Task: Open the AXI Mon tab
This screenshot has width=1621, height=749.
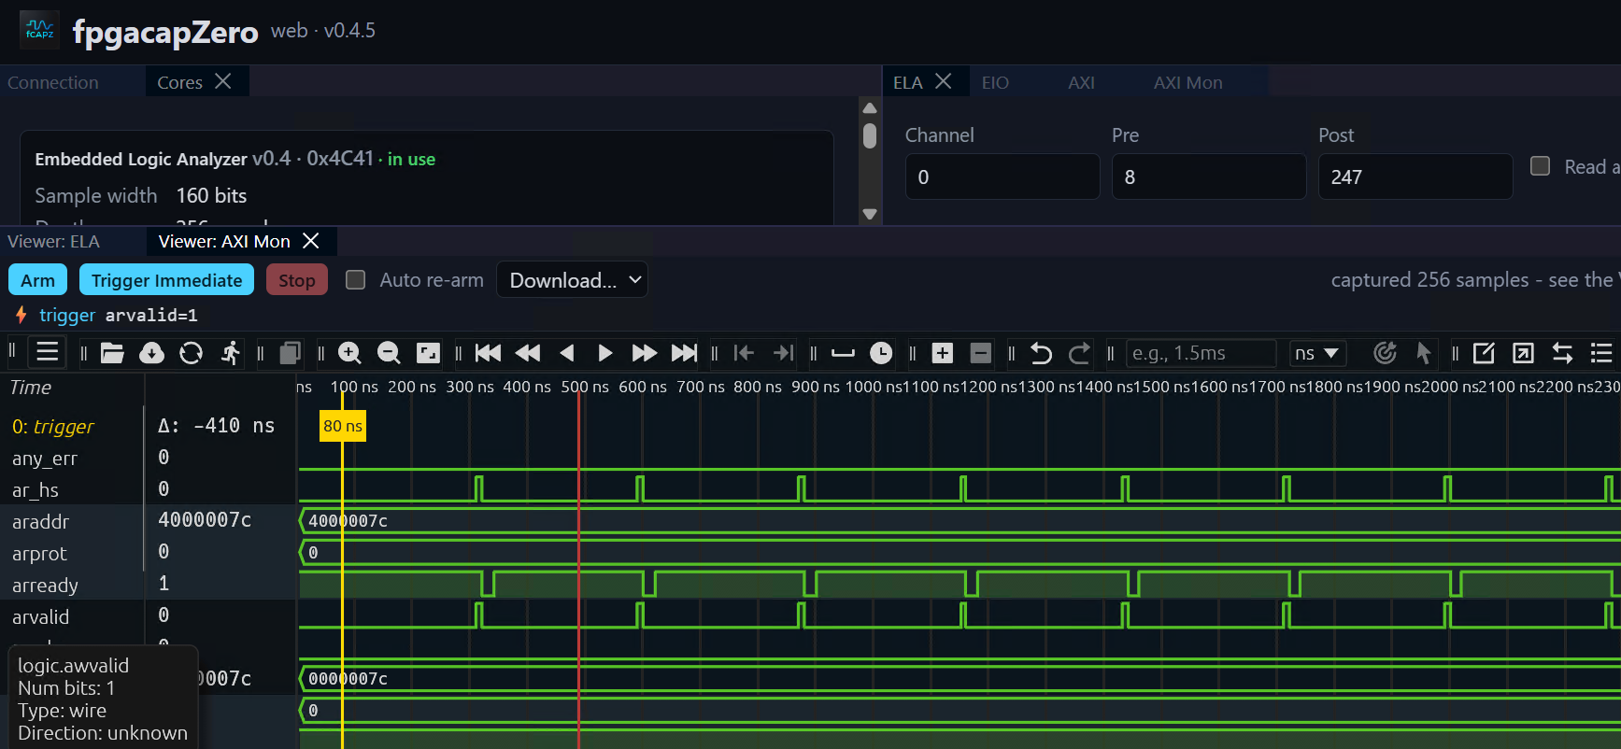Action: coord(1187,82)
